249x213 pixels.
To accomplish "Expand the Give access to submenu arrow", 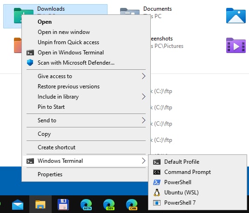I will [x=143, y=76].
